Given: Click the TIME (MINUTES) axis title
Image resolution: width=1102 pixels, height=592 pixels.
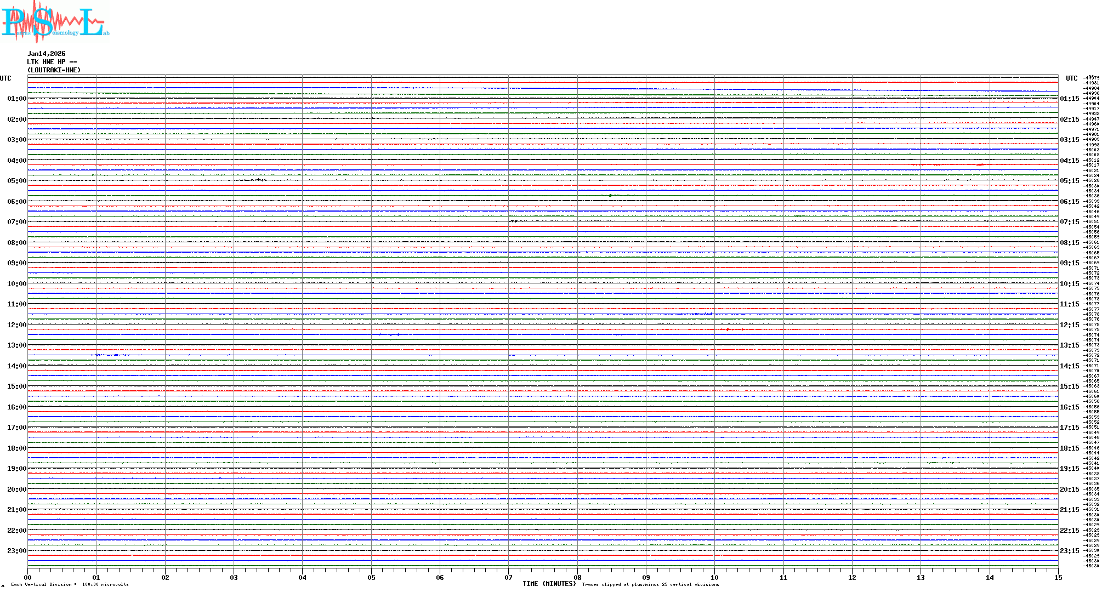Looking at the screenshot, I should click(x=549, y=584).
